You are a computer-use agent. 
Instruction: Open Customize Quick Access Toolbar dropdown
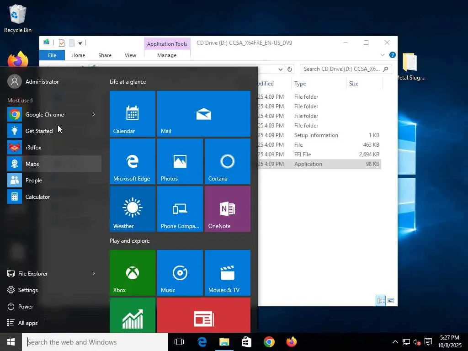pyautogui.click(x=80, y=43)
